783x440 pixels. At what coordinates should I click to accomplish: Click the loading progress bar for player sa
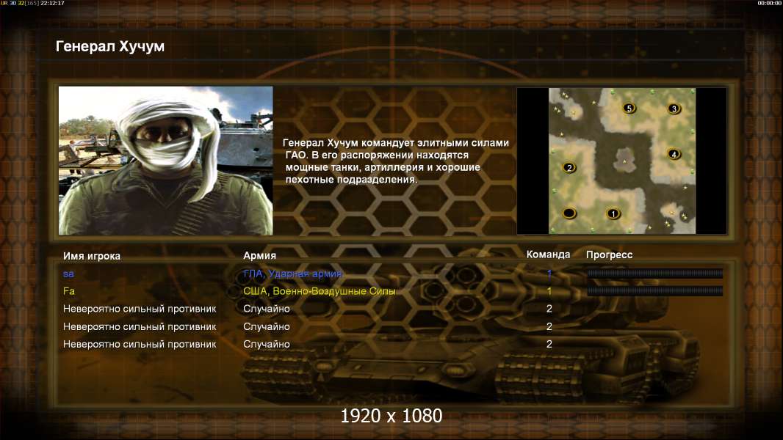tap(654, 273)
